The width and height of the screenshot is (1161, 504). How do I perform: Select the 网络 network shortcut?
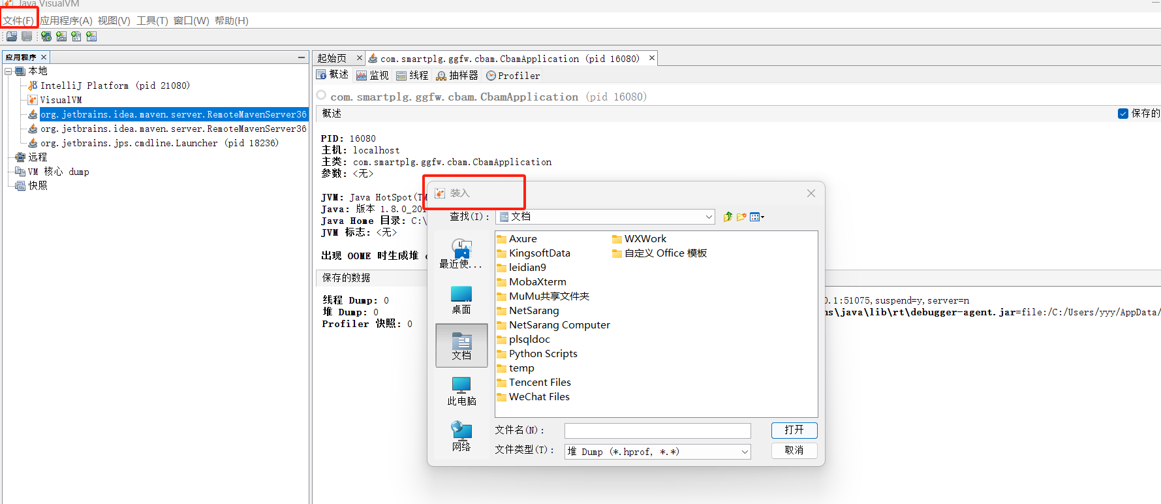(461, 437)
